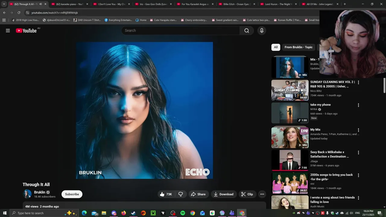Screen dimensions: 386x217
Task: Open Firefox from taskbar
Action: tap(124, 213)
